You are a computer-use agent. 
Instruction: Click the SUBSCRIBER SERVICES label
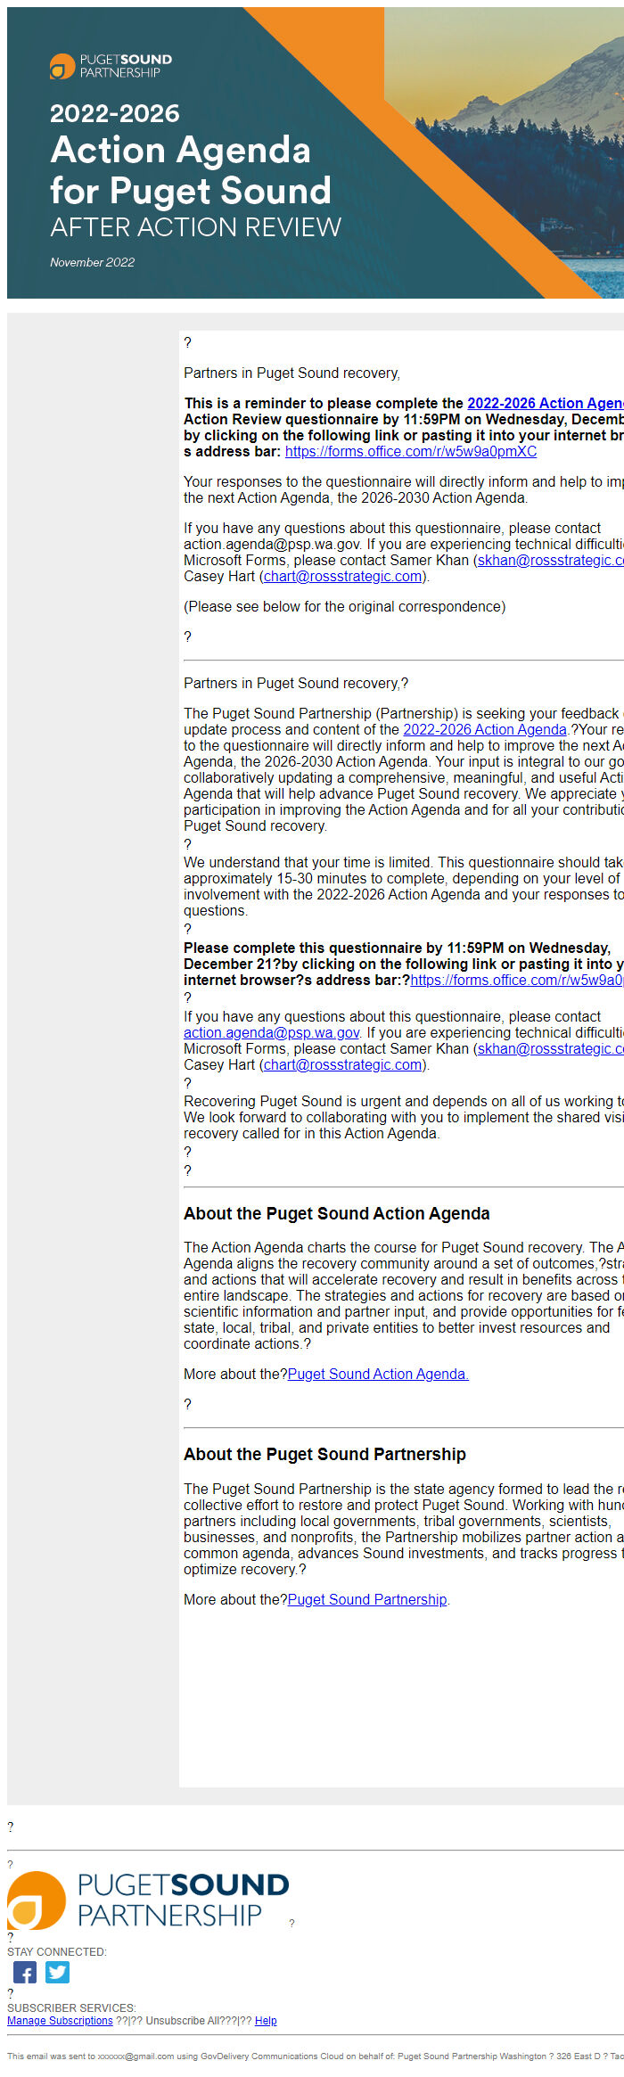tap(71, 2008)
